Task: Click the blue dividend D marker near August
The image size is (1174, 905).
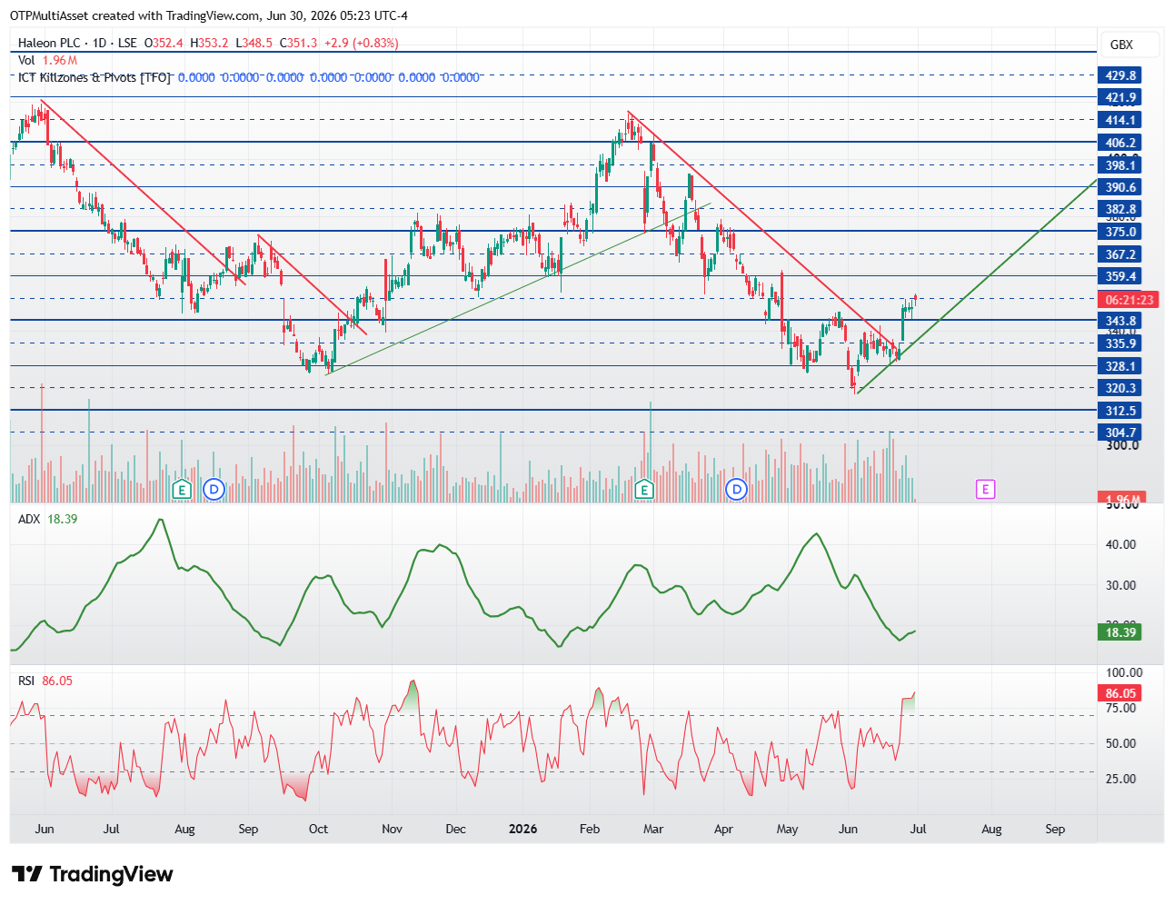Action: point(214,490)
